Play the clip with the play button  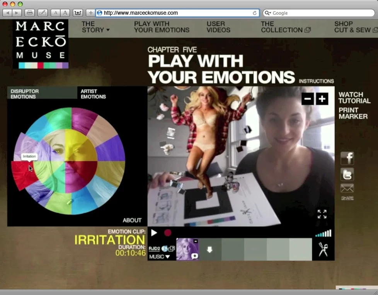pyautogui.click(x=154, y=233)
